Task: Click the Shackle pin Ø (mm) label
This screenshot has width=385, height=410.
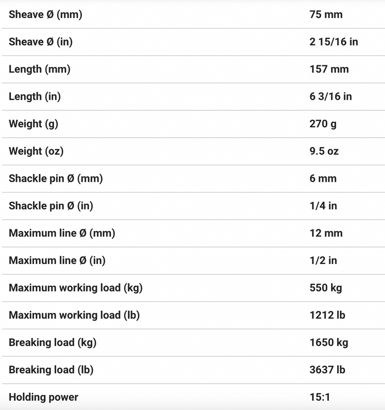Action: coord(56,178)
